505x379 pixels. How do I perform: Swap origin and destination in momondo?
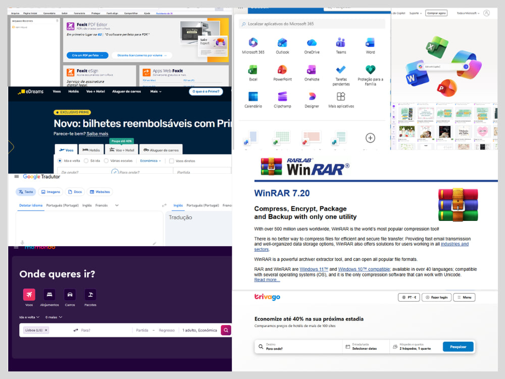coord(76,330)
